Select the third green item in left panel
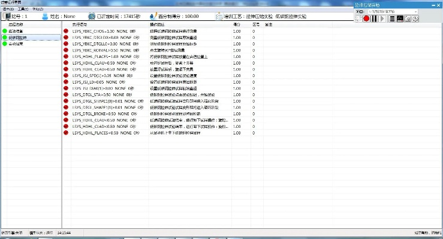 click(16, 44)
